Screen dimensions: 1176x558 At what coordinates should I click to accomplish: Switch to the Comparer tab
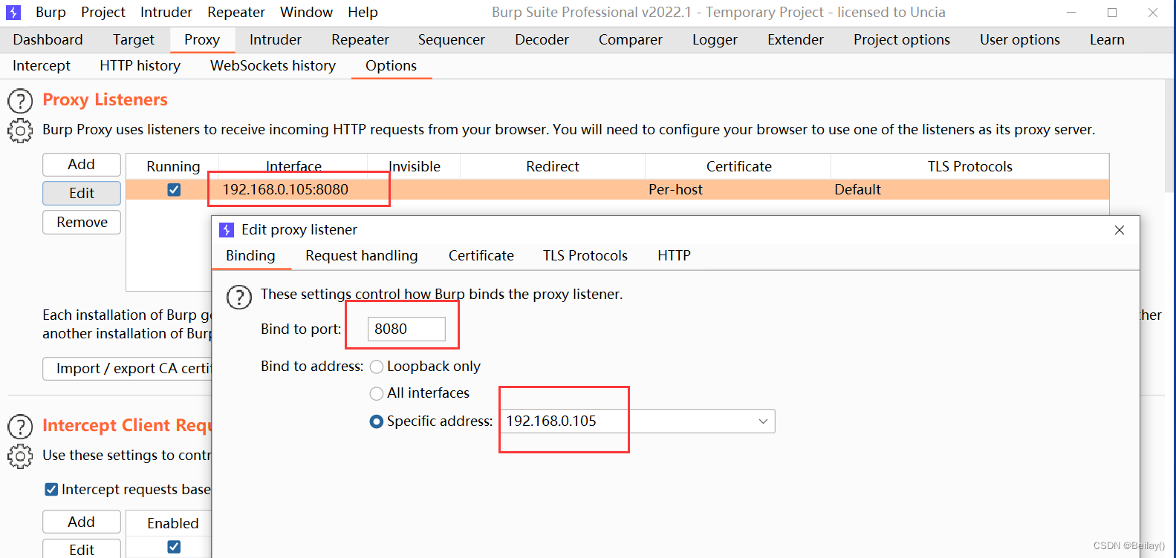pos(631,40)
